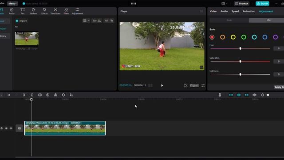This screenshot has width=284, height=160.
Task: Select the cyan HSL color swatch
Action: 254,37
